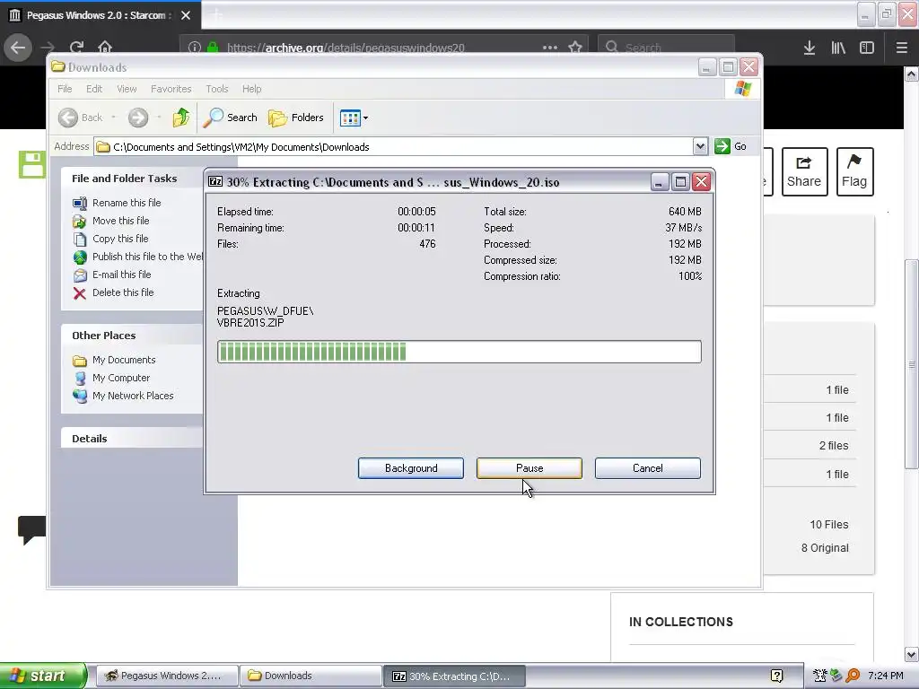Click the Go button beside address bar

(x=731, y=146)
